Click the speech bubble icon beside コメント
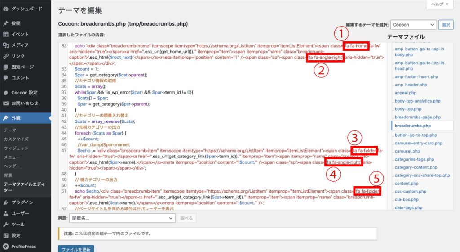Image resolution: width=460 pixels, height=252 pixels. click(5, 78)
